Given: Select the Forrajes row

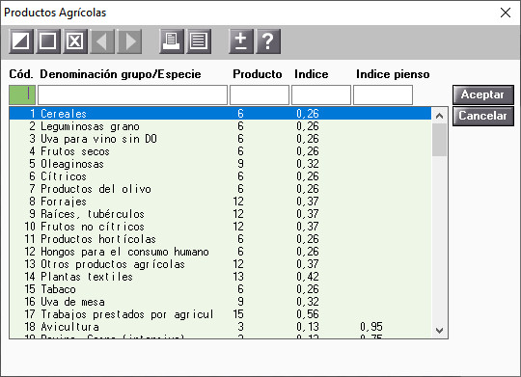Looking at the screenshot, I should point(220,202).
